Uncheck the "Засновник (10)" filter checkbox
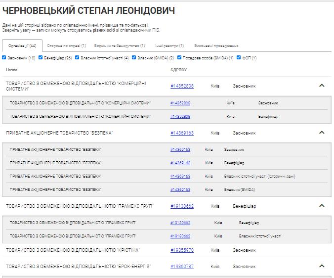 click(x=4, y=58)
